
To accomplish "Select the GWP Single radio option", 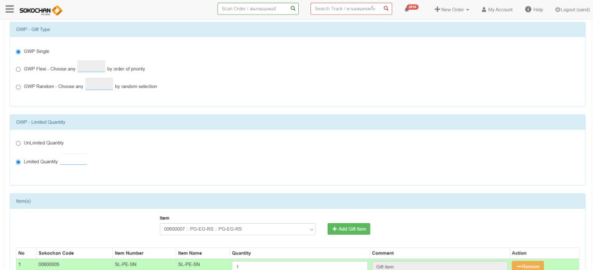I will (18, 51).
